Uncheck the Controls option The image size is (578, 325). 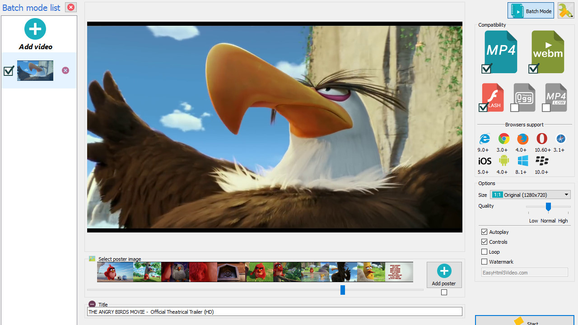485,242
